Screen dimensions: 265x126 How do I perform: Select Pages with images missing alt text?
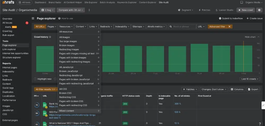click(x=79, y=54)
